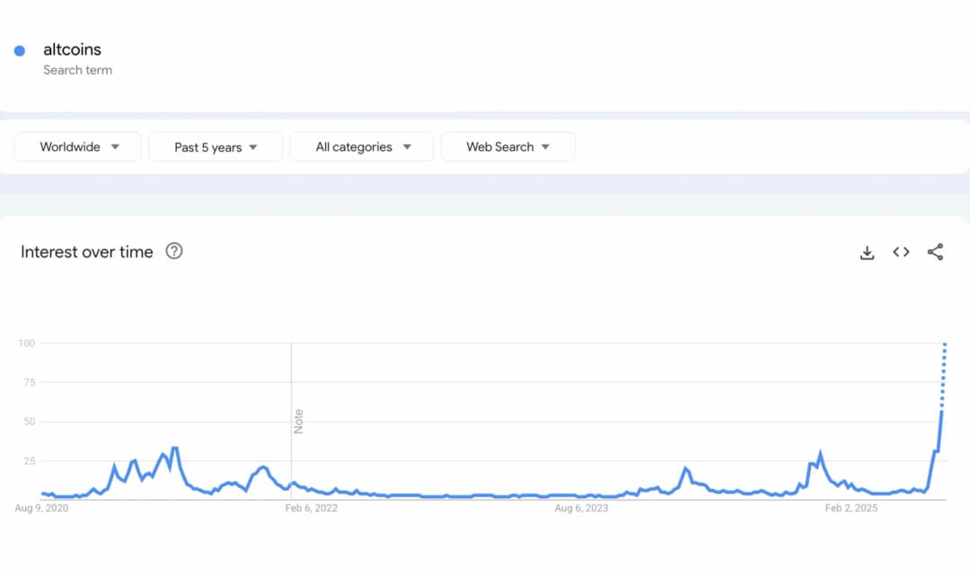970x569 pixels.
Task: Download the chart data as CSV
Action: [867, 252]
